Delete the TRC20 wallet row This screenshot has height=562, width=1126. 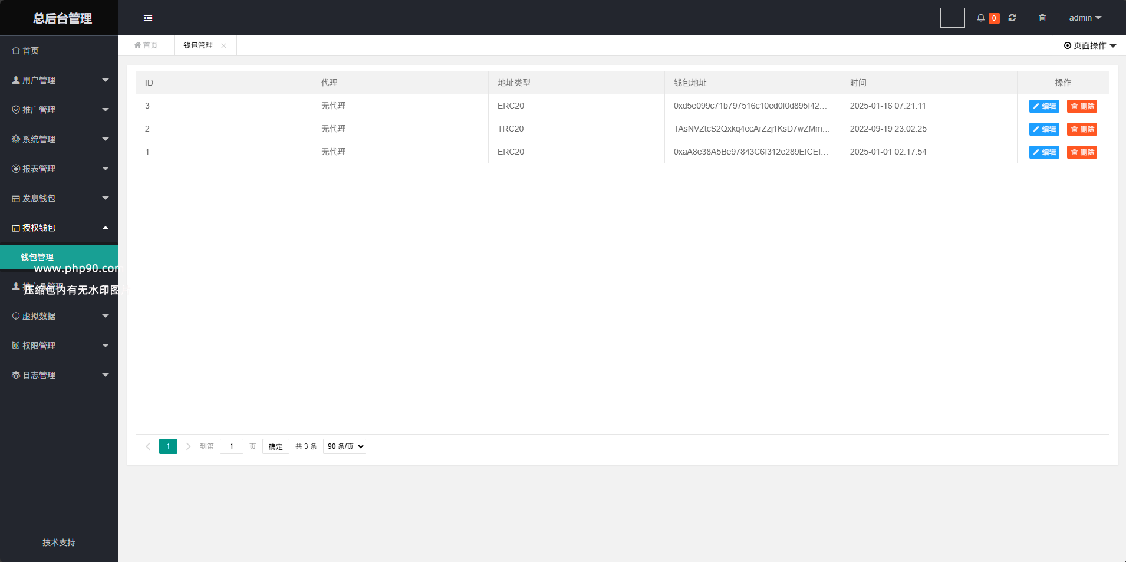click(x=1082, y=129)
